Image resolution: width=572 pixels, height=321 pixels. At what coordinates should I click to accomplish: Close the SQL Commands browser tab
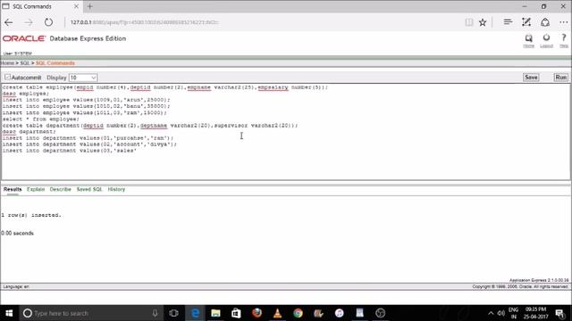(76, 6)
